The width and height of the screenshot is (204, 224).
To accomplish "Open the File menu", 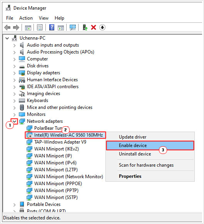I will click(10, 18).
